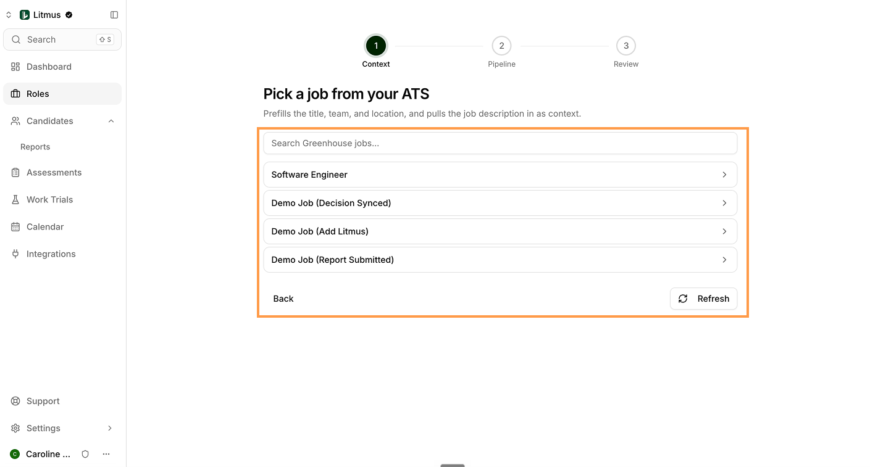Click the shield icon beside Caroline
The width and height of the screenshot is (870, 467).
(85, 454)
